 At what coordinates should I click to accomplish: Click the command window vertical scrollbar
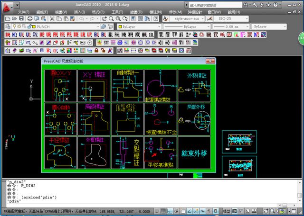tap(300, 191)
